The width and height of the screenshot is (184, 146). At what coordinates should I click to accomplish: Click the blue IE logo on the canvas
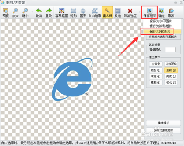(72, 80)
